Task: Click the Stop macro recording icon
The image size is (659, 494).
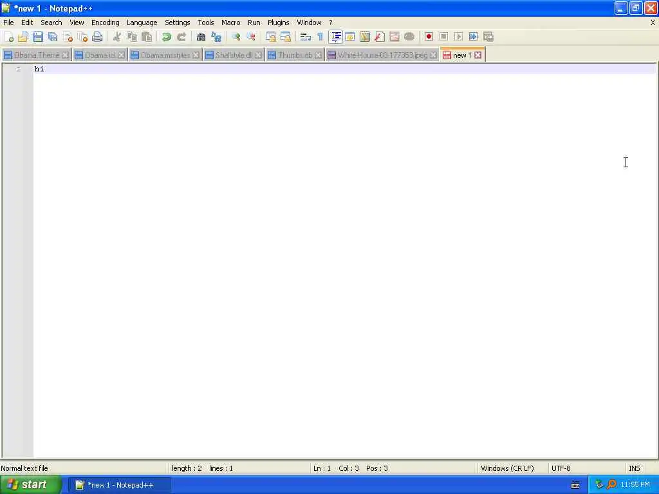Action: tap(443, 37)
